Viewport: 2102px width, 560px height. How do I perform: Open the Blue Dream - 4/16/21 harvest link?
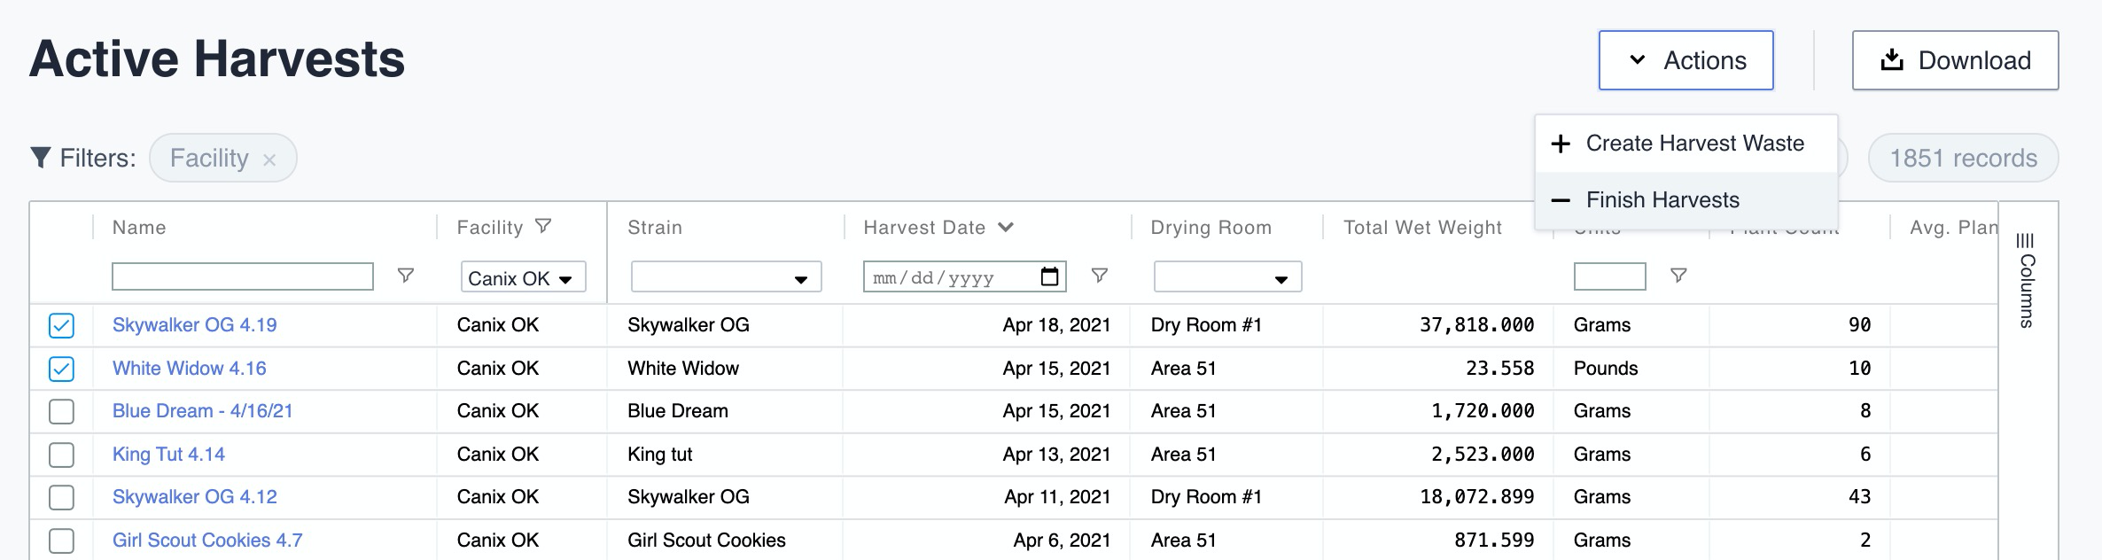coord(202,411)
